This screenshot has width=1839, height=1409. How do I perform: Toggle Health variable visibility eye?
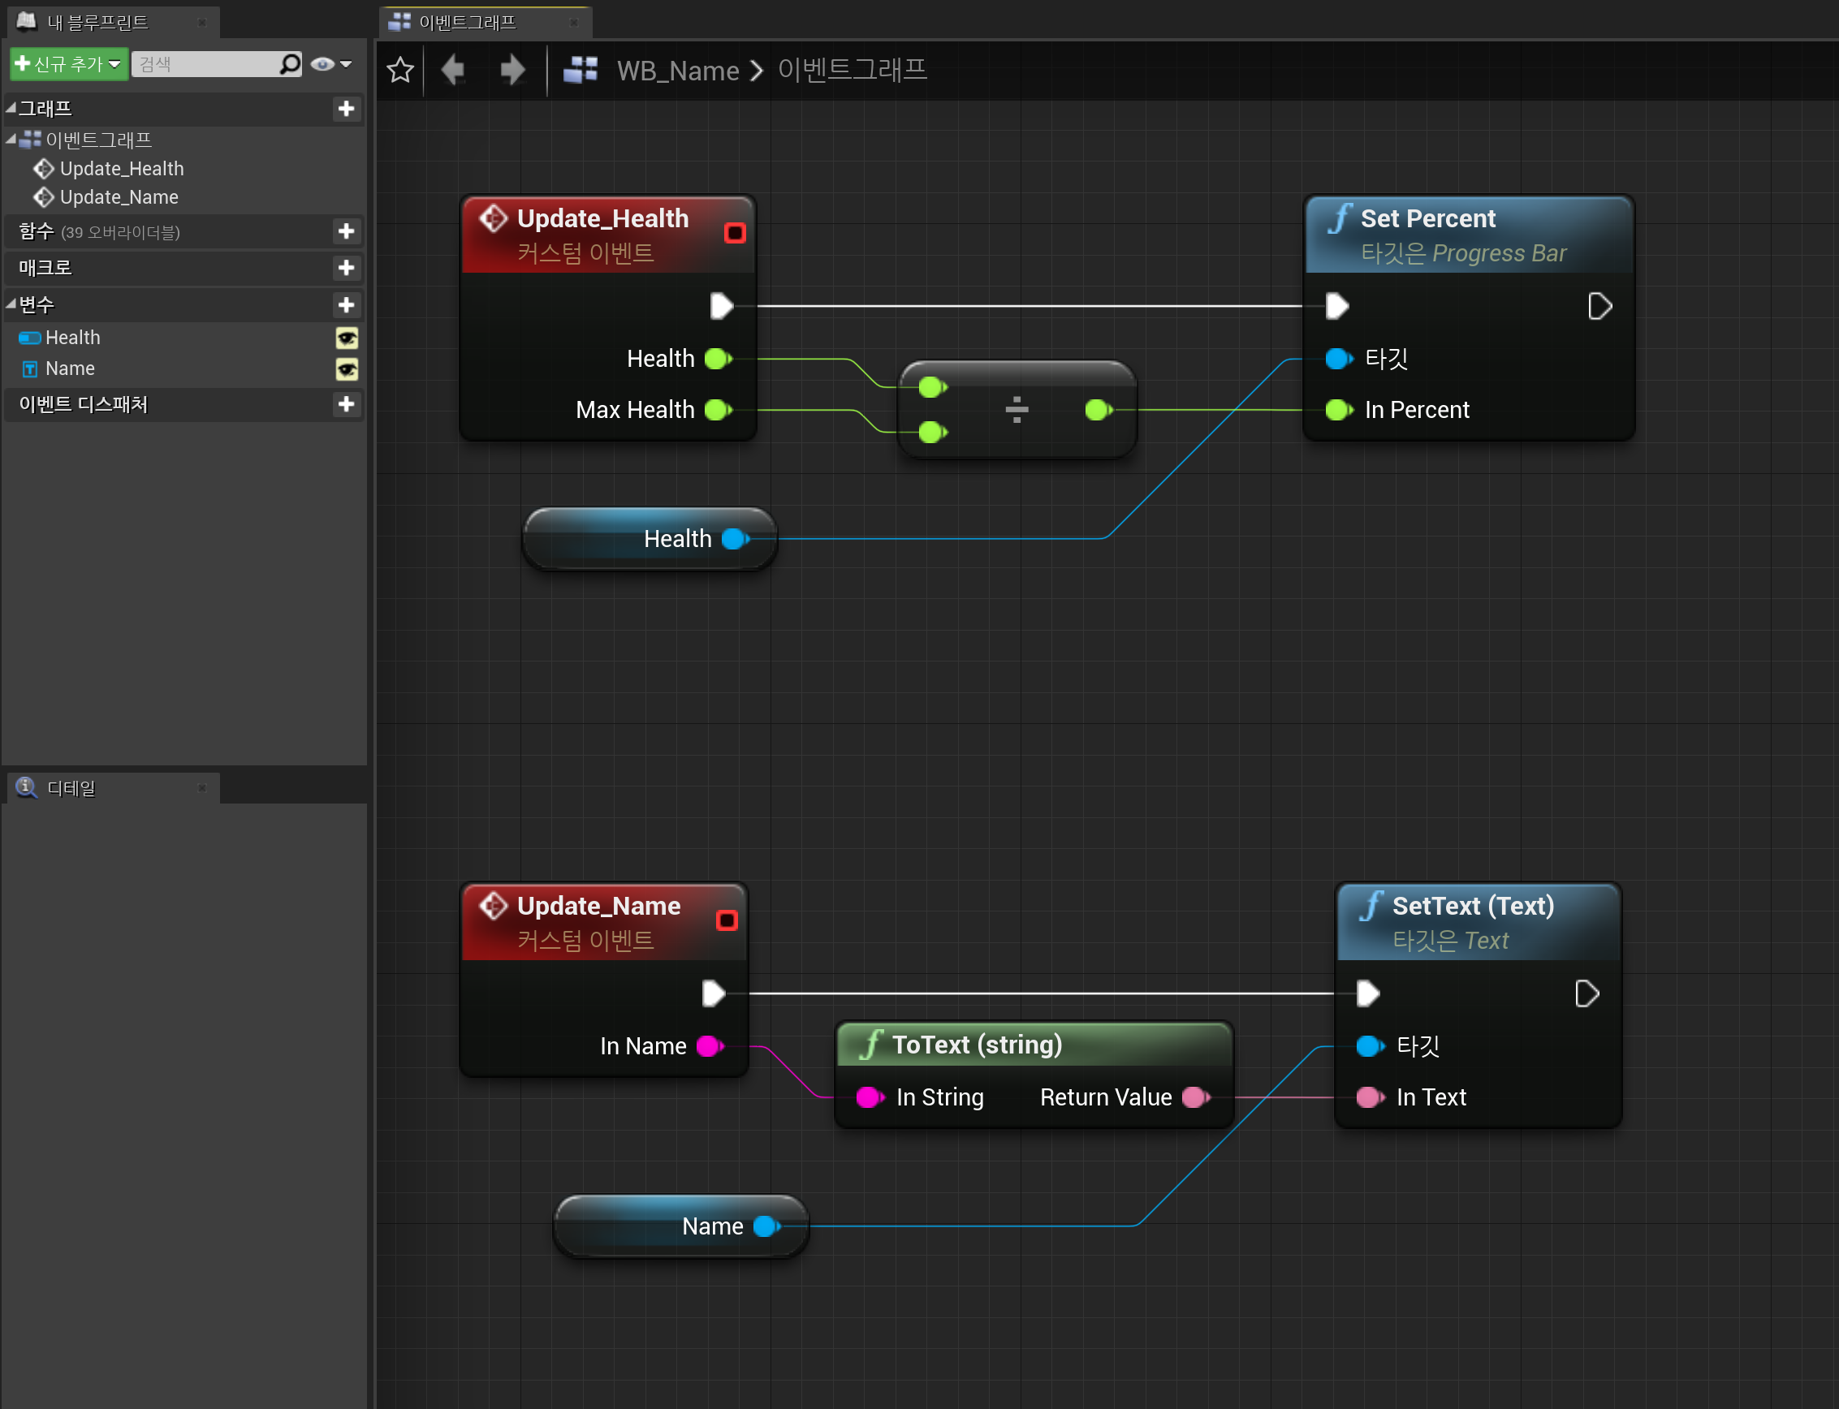347,337
